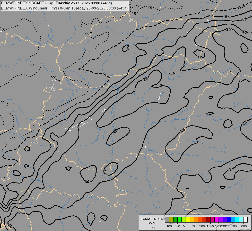The image size is (252, 231).
Task: Click the 900 value in the legend
Action: click(x=202, y=226)
